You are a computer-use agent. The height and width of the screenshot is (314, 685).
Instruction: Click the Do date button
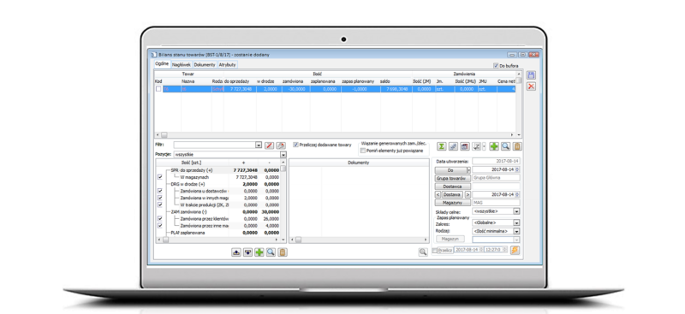click(451, 169)
